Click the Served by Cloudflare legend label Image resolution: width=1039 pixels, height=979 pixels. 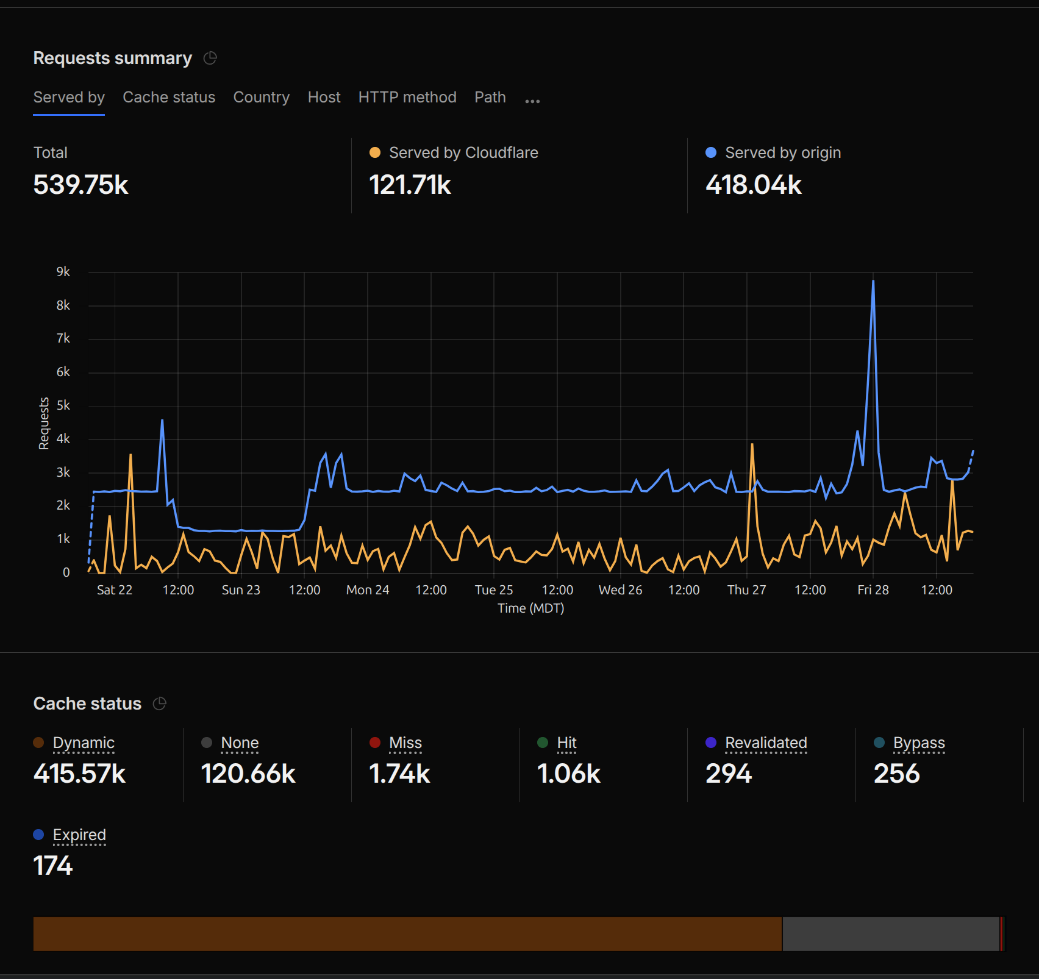point(463,152)
